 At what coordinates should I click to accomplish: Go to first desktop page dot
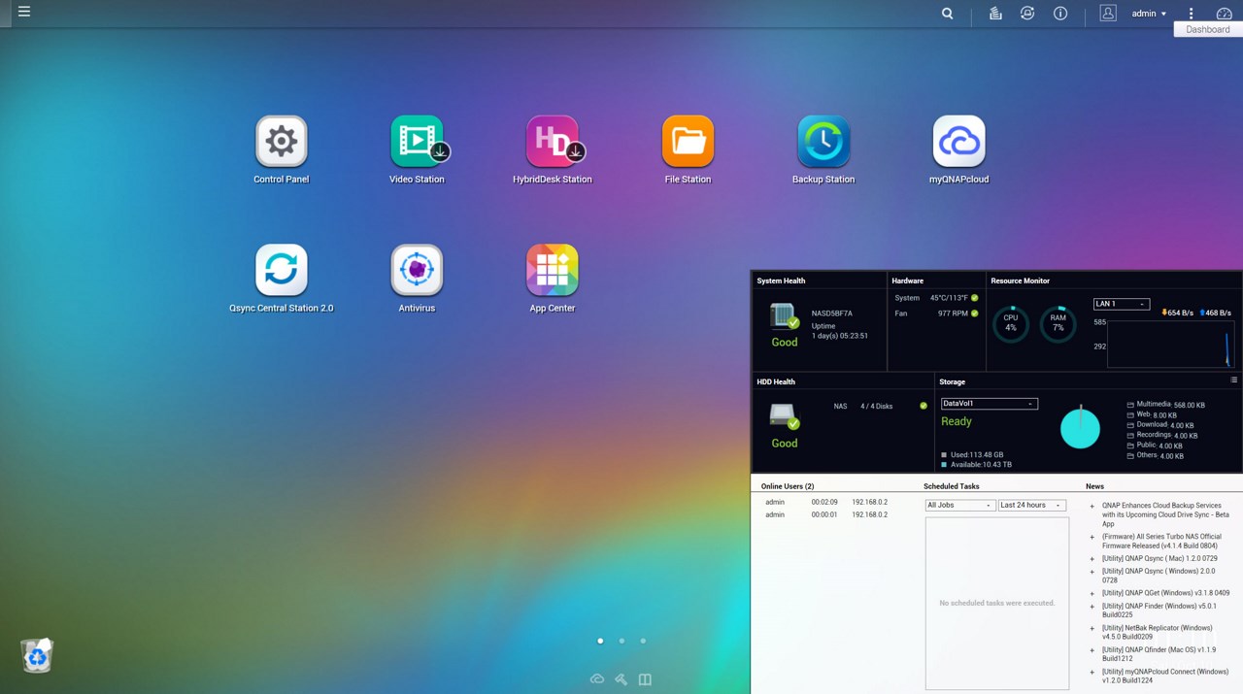tap(600, 641)
